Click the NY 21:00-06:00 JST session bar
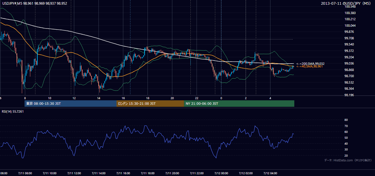 coord(239,104)
